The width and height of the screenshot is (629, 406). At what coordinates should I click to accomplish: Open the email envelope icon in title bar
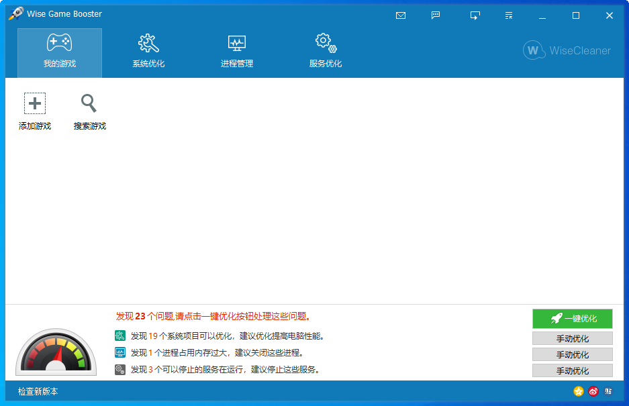(x=401, y=15)
